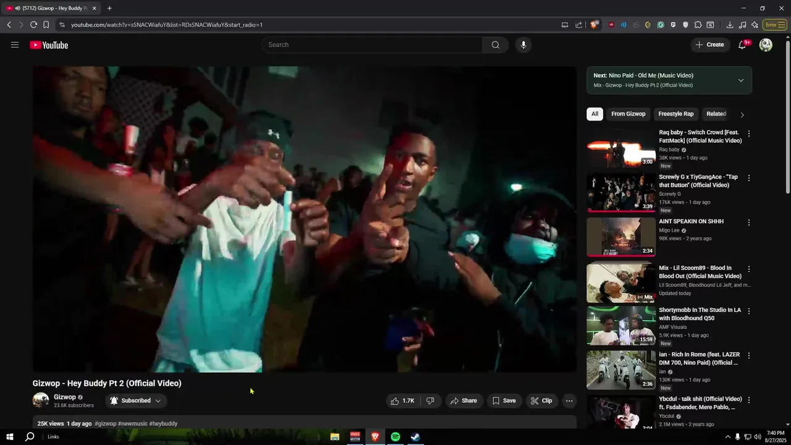Save the video to a playlist
The height and width of the screenshot is (445, 791).
[x=504, y=400]
